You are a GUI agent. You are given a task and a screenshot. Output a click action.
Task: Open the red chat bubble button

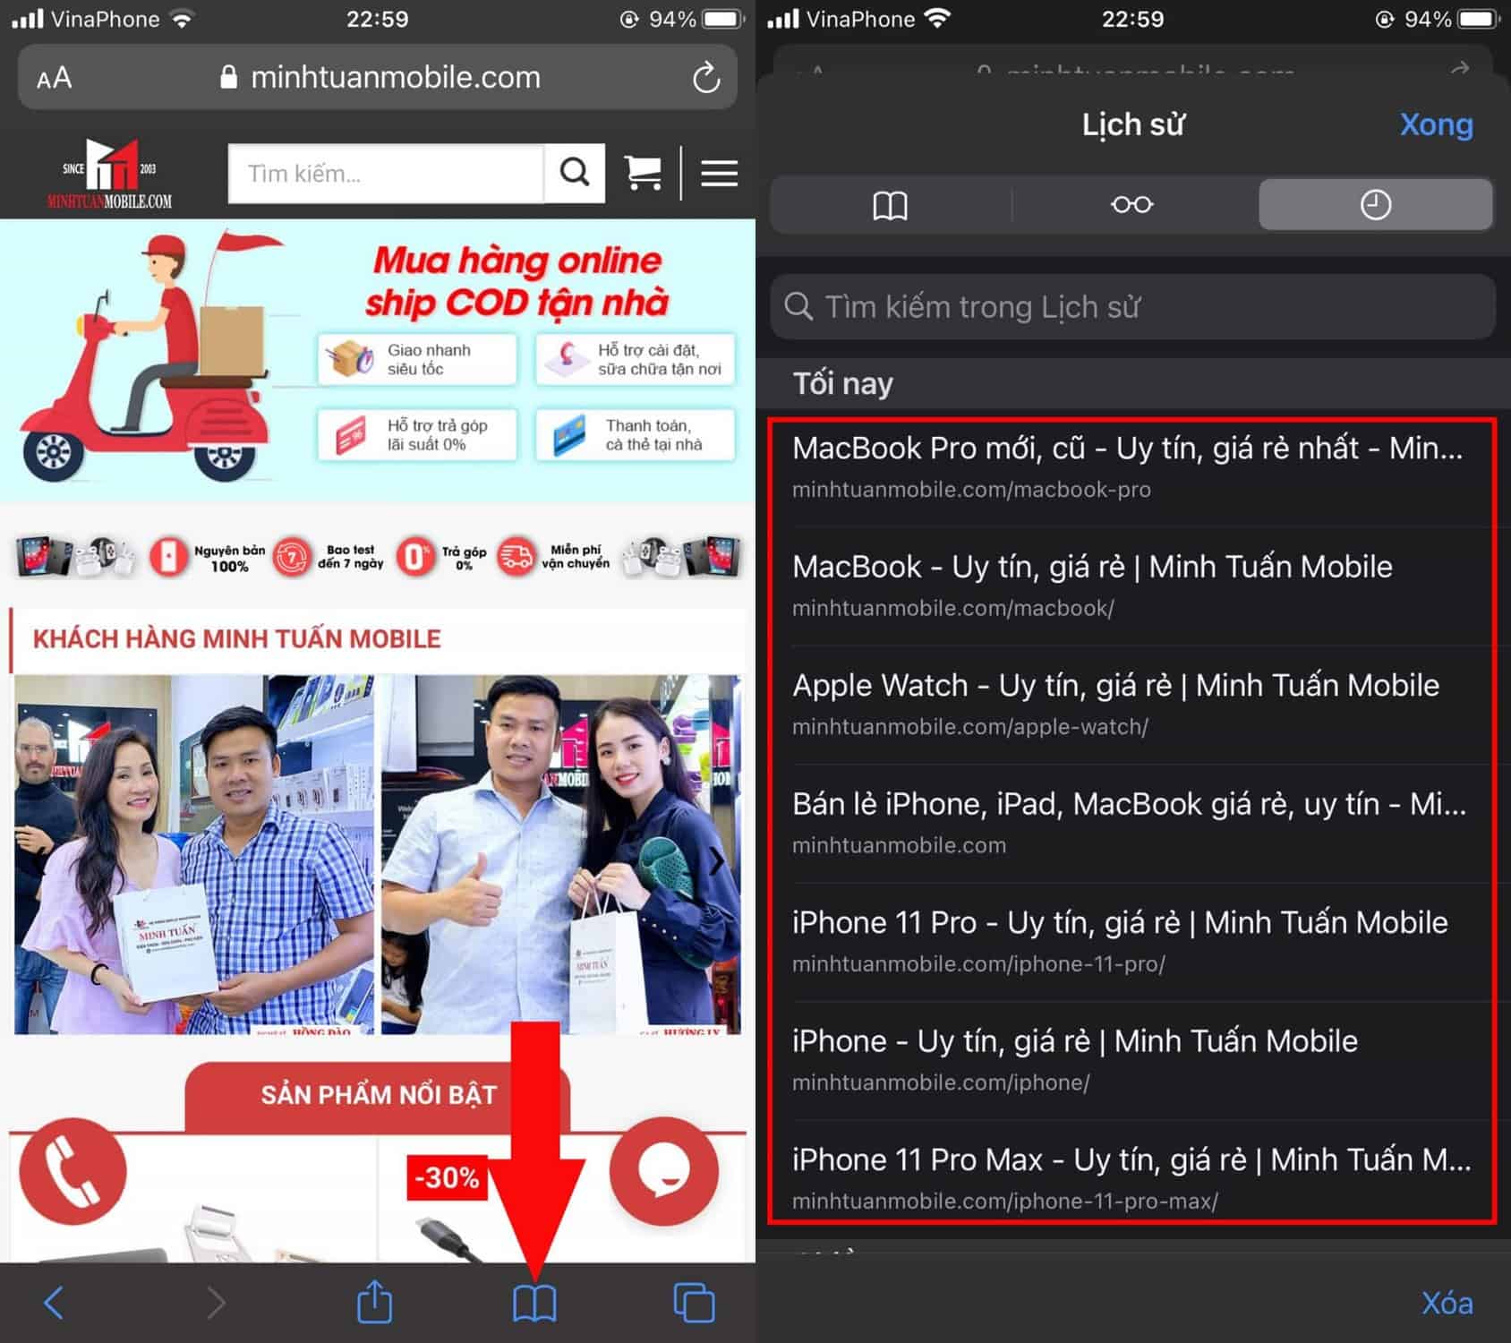[663, 1171]
